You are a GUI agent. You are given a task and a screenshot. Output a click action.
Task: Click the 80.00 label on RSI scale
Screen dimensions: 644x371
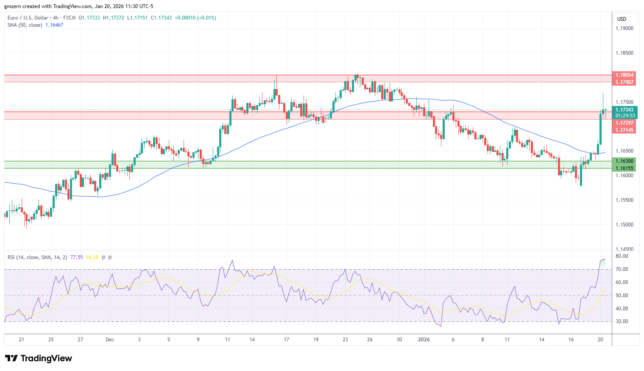click(622, 257)
